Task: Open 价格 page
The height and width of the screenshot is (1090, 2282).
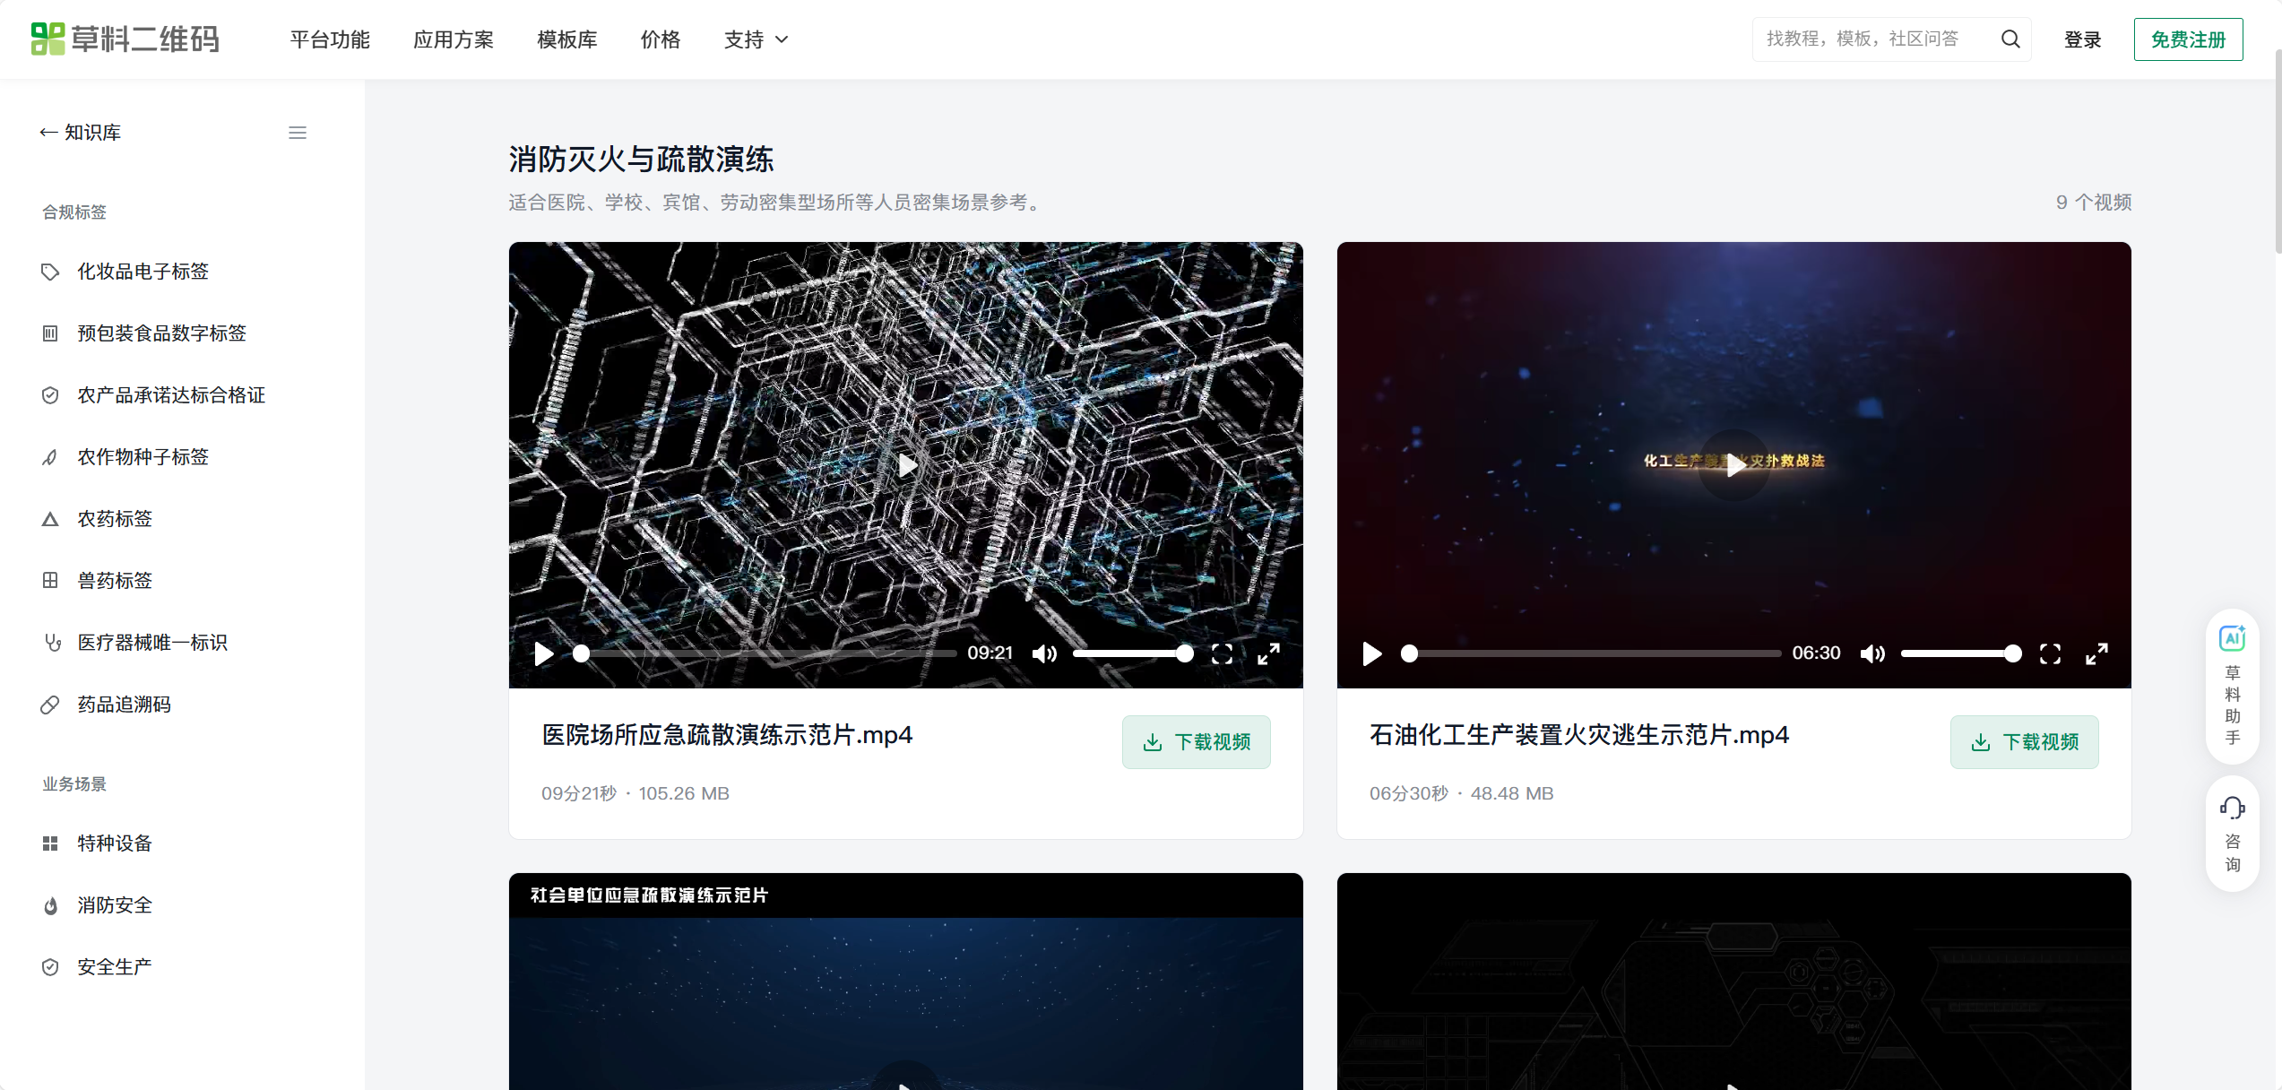Action: [x=661, y=39]
